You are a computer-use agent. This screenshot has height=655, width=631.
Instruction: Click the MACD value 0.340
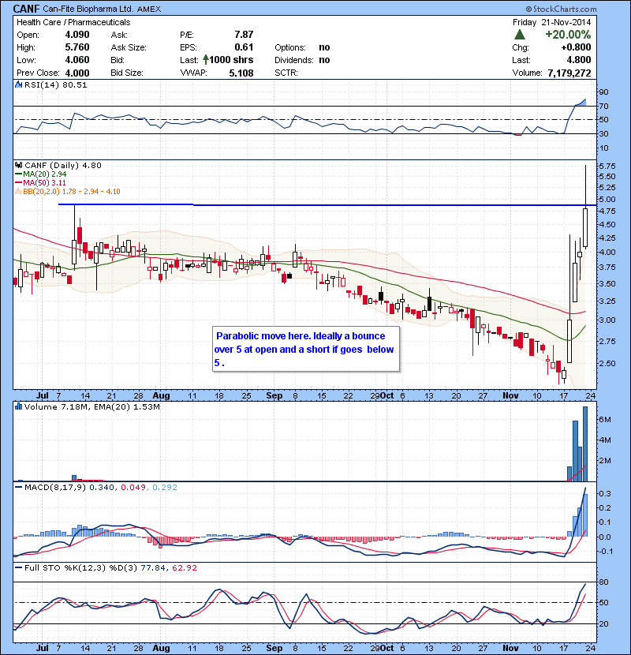coord(102,487)
